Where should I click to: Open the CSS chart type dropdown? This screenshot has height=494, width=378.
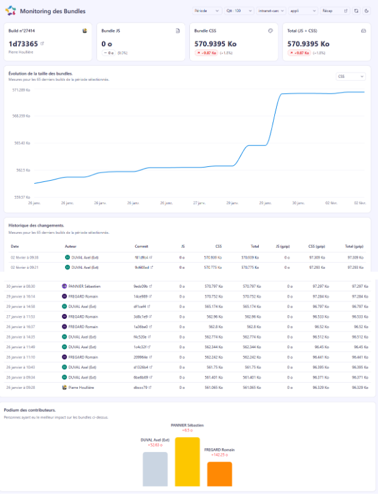(x=350, y=76)
